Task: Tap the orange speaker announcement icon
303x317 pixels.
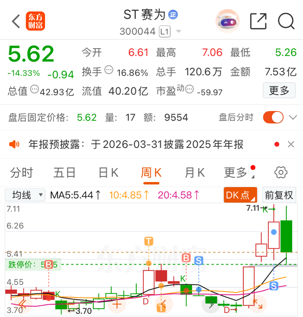Action: point(14,145)
